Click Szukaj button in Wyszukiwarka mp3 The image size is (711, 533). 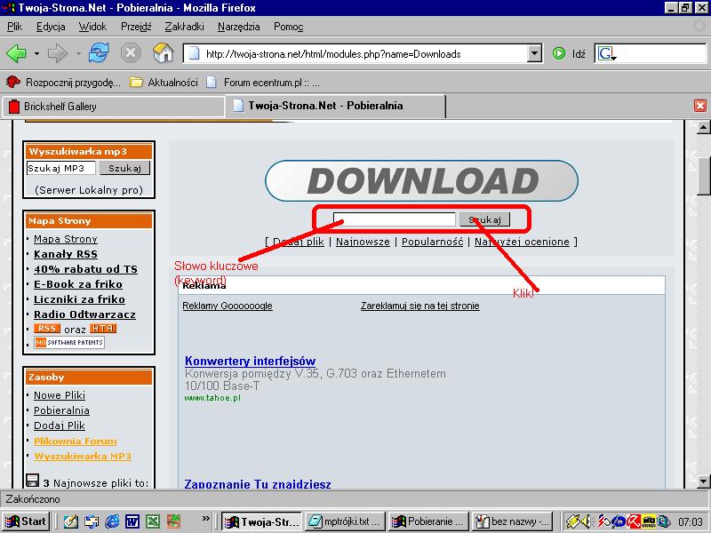pyautogui.click(x=124, y=168)
